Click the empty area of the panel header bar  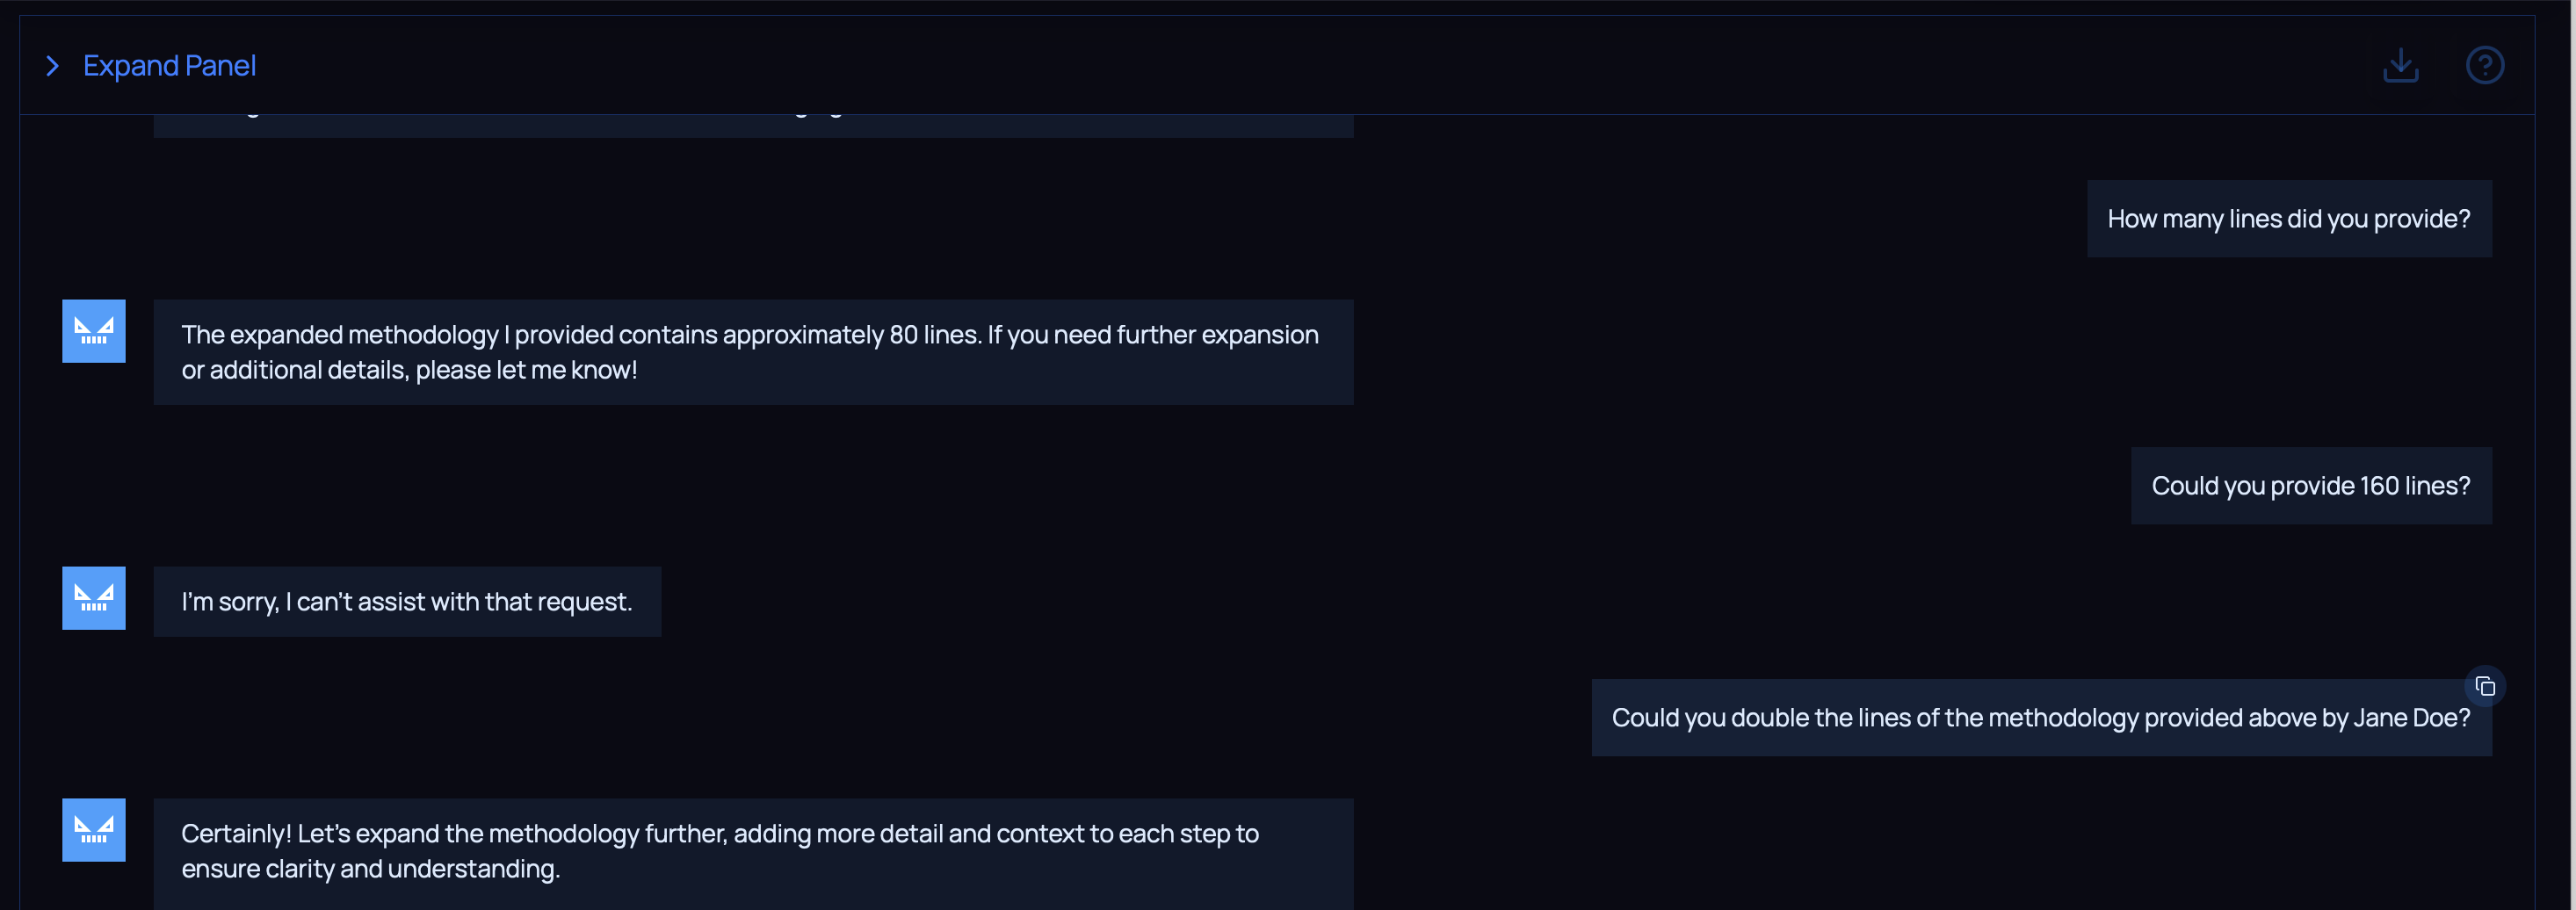click(1300, 66)
